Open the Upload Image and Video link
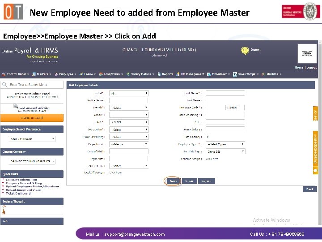322x242 pixels. (x=23, y=190)
